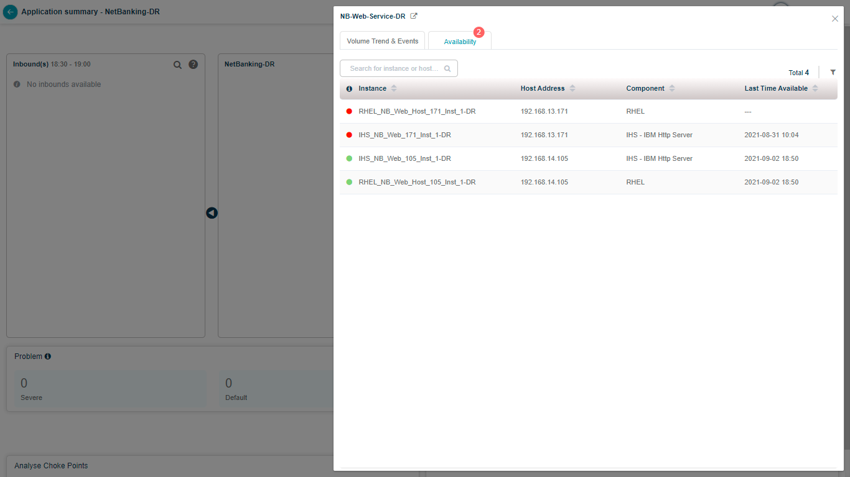Switch to Volume Trend & Events tab
850x477 pixels.
(382, 41)
